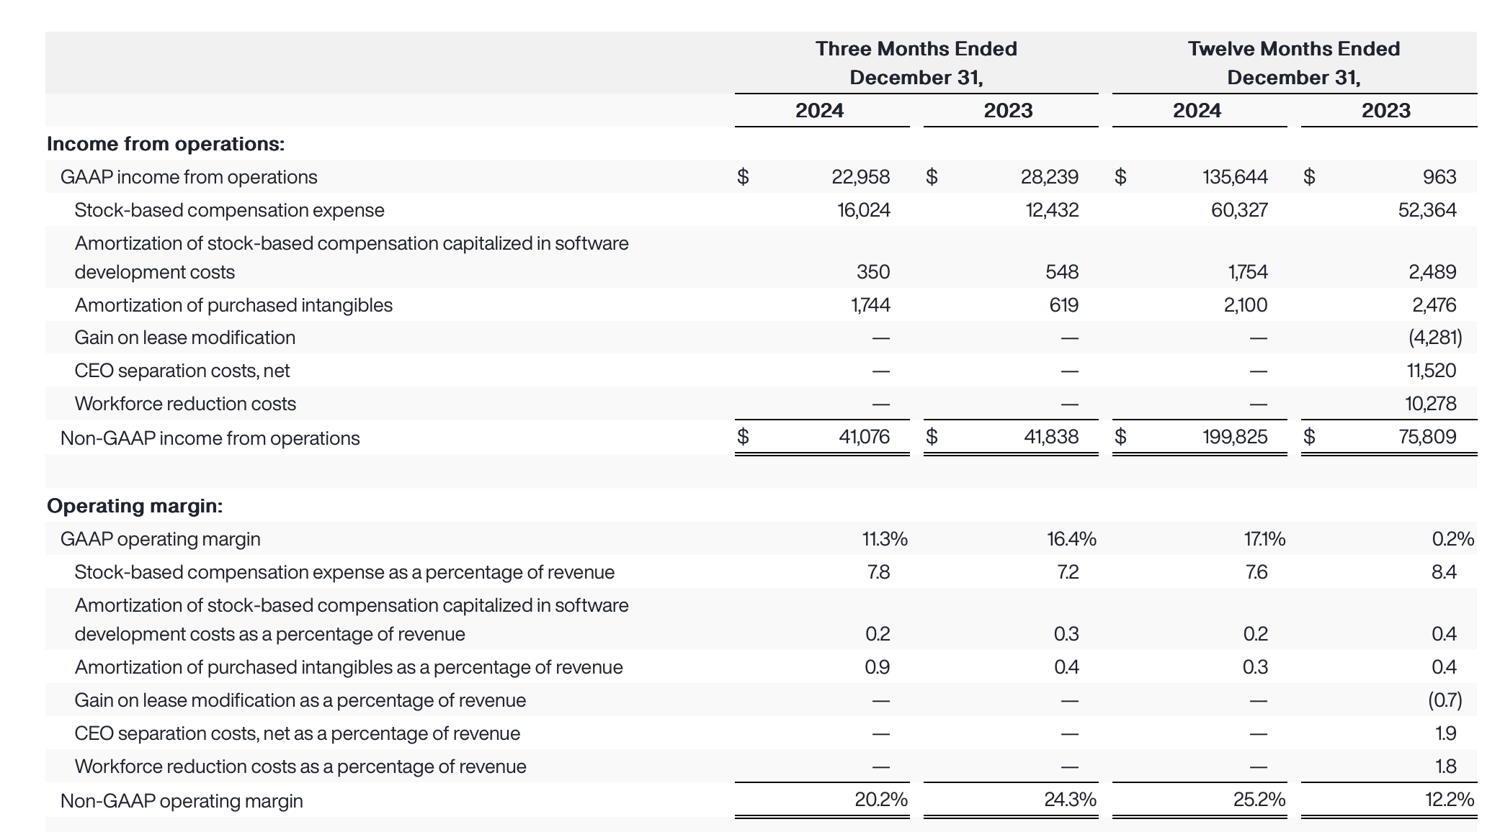
Task: Select the 199,825 non-GAAP income value
Action: click(x=1235, y=438)
